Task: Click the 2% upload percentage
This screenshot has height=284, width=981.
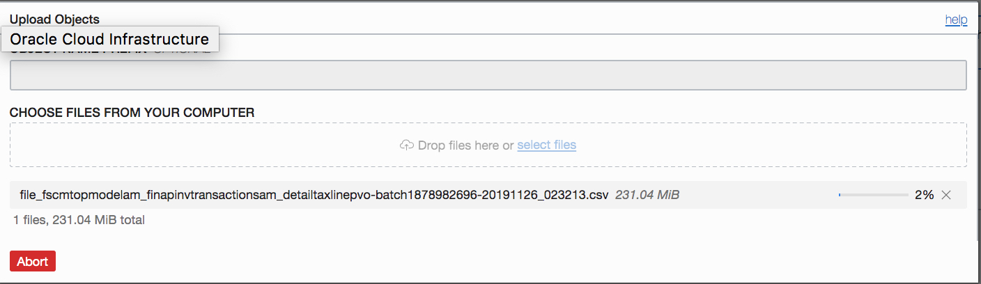Action: 924,196
